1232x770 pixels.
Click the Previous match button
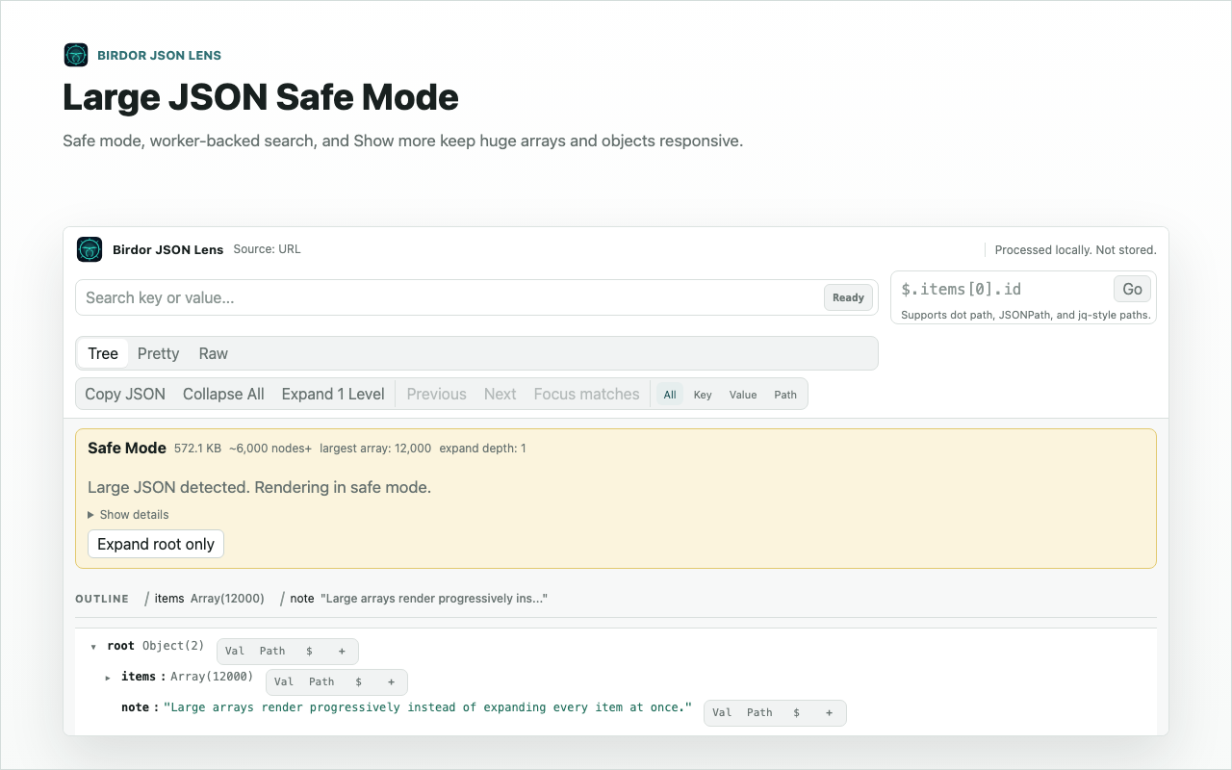[436, 394]
